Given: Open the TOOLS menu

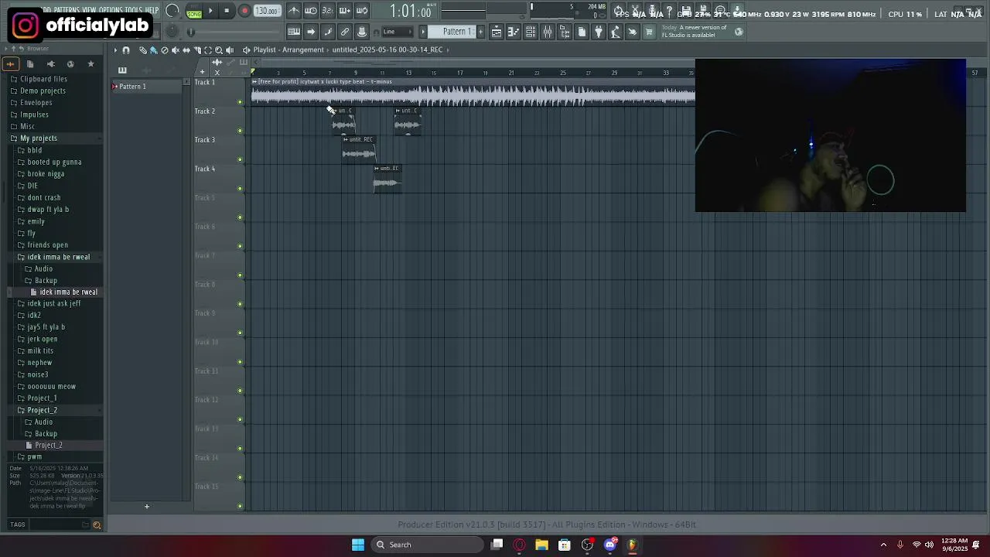Looking at the screenshot, I should coord(134,10).
